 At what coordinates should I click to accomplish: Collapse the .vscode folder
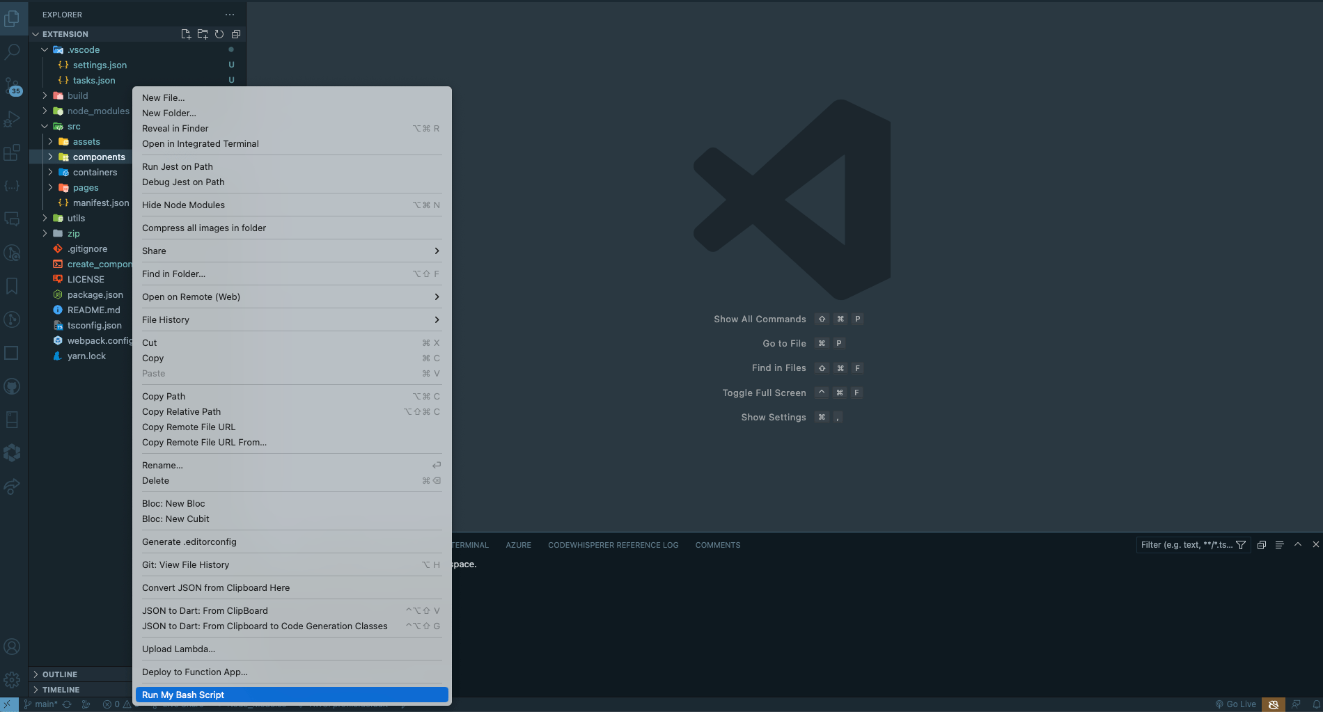point(45,49)
